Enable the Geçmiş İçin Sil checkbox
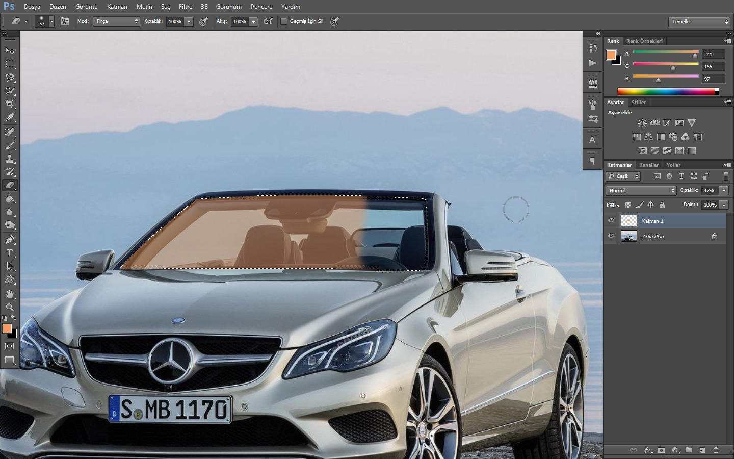 pyautogui.click(x=284, y=21)
